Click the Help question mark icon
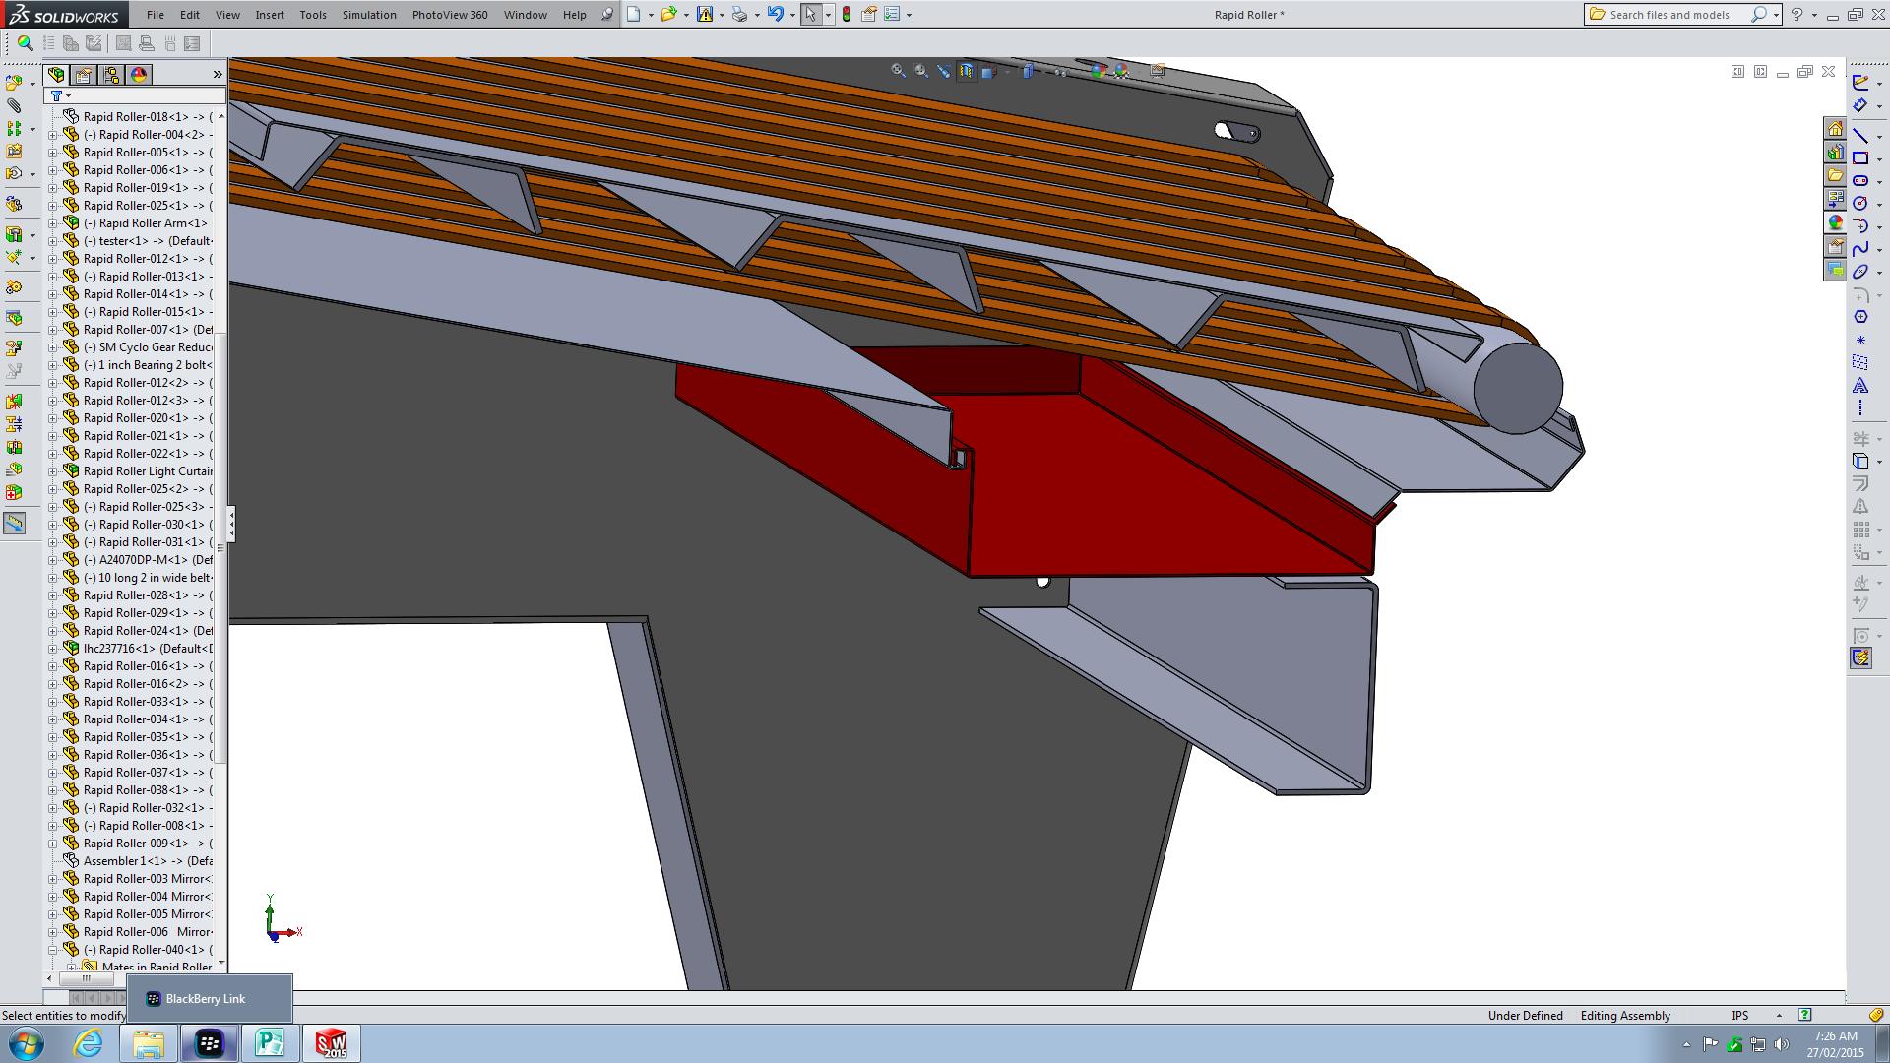 coord(1797,15)
